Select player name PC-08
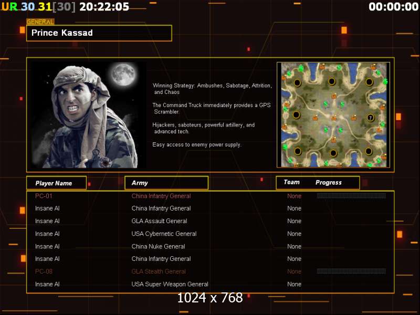The width and height of the screenshot is (420, 315). (44, 271)
